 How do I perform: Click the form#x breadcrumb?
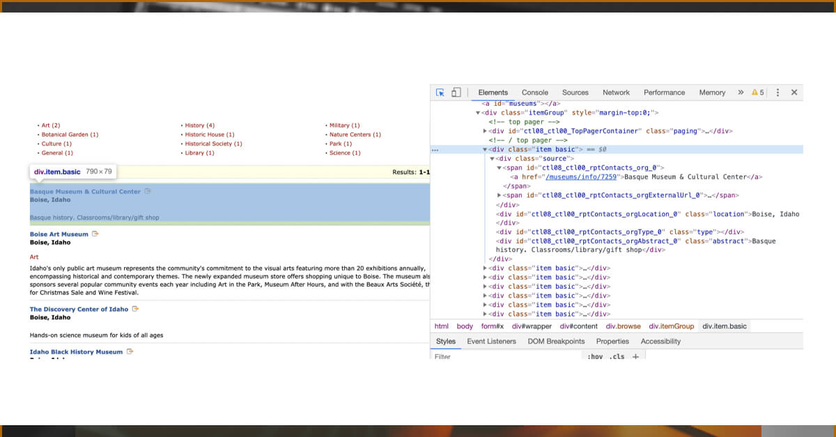[492, 326]
